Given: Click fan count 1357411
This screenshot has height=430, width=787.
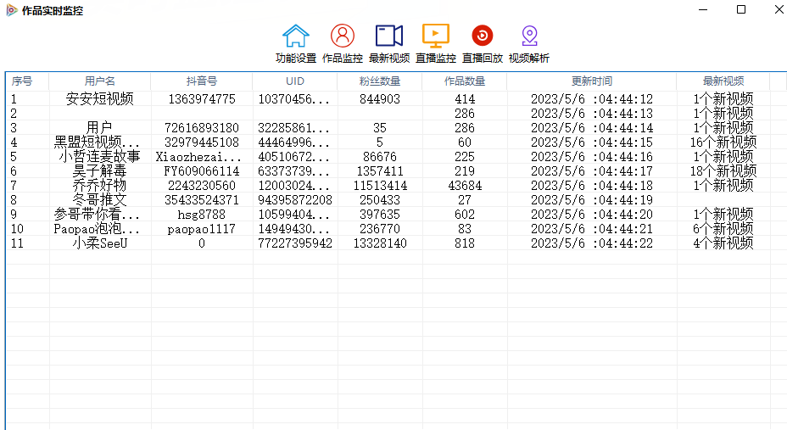Looking at the screenshot, I should (379, 171).
